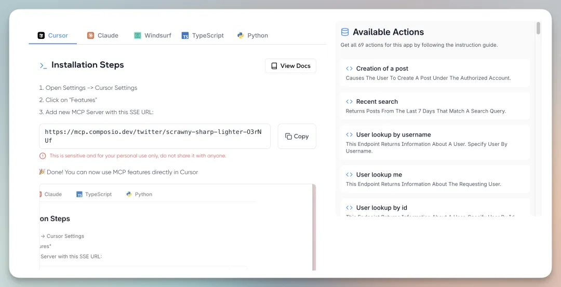Open the Recent search action
The image size is (561, 287).
click(435, 106)
